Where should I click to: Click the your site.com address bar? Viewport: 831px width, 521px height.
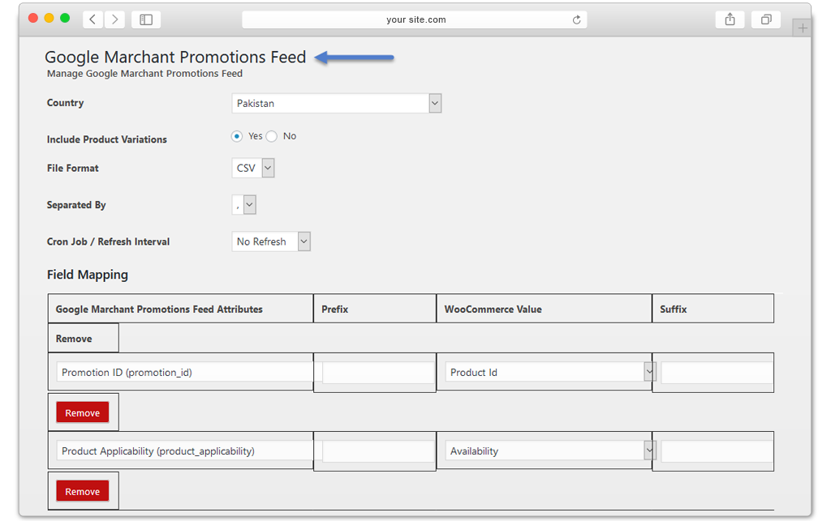415,19
